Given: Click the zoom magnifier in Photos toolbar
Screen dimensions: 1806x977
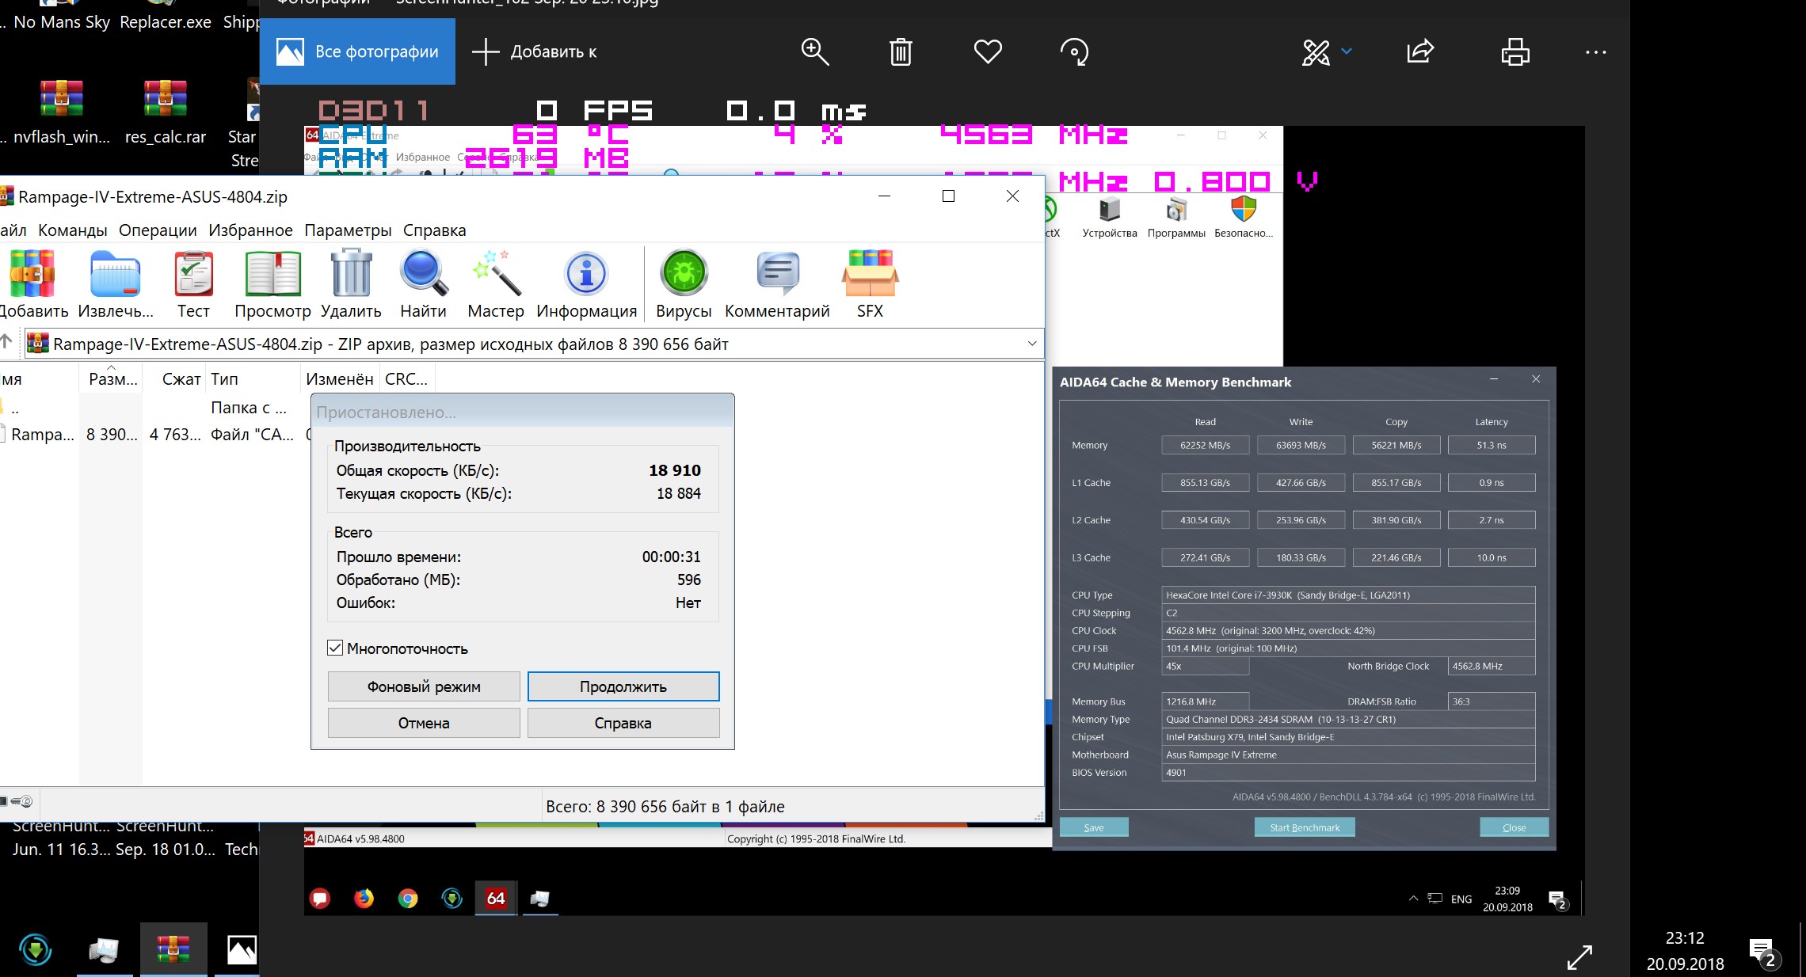Looking at the screenshot, I should (814, 52).
